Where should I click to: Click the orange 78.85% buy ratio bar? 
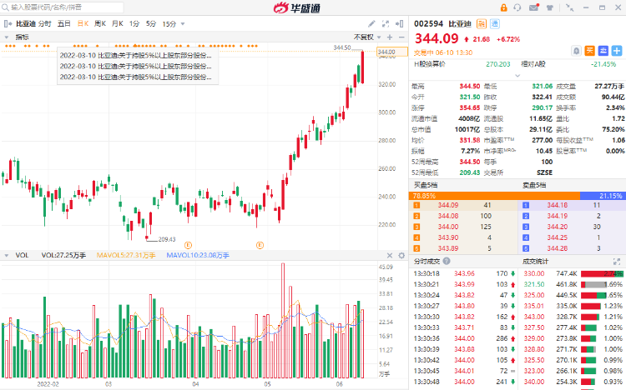(x=494, y=196)
